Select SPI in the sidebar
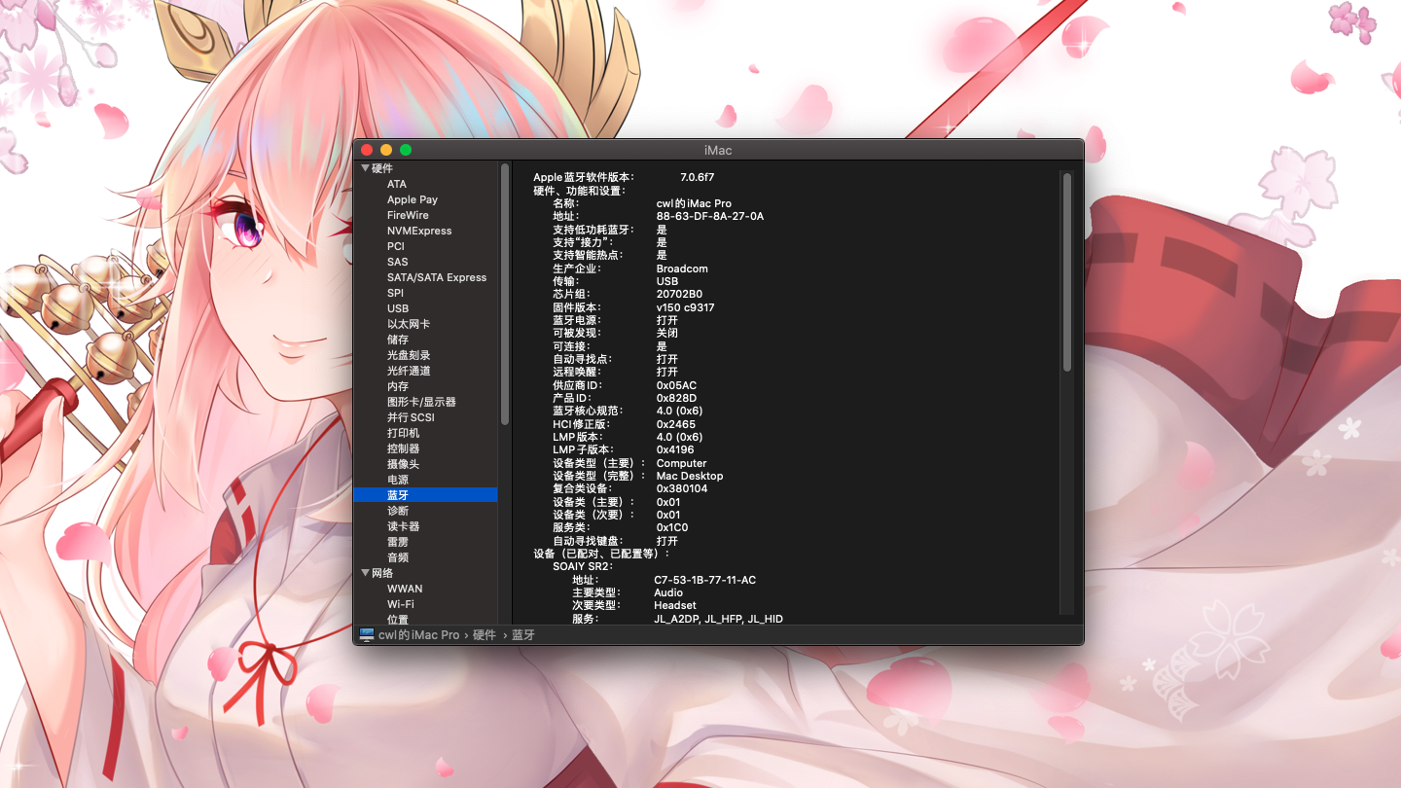This screenshot has height=788, width=1401. 395,293
